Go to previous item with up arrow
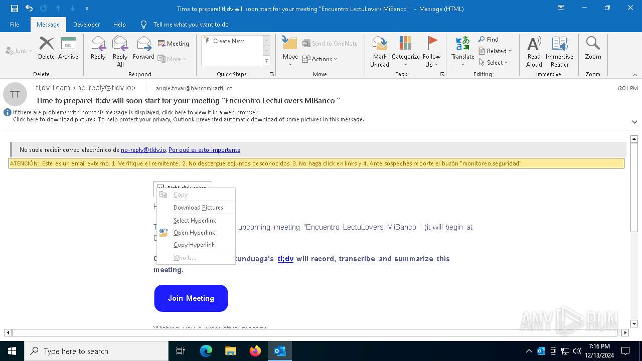Image resolution: width=642 pixels, height=361 pixels. [x=58, y=9]
